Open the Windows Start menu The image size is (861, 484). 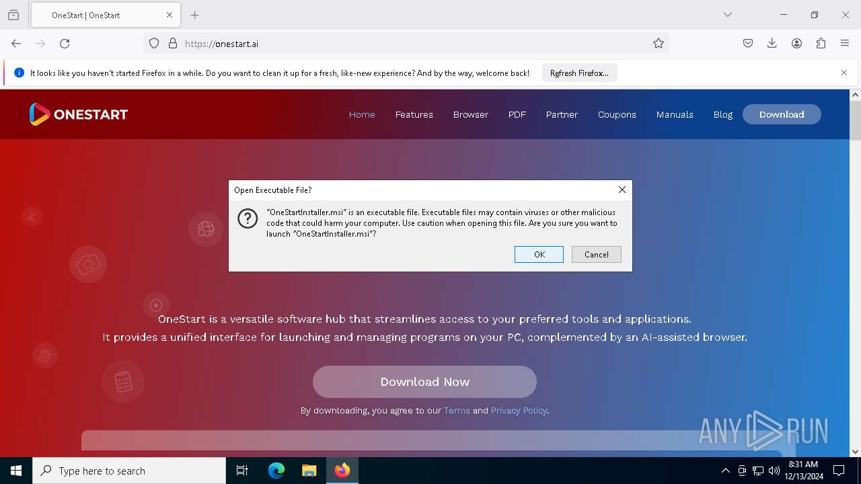16,471
